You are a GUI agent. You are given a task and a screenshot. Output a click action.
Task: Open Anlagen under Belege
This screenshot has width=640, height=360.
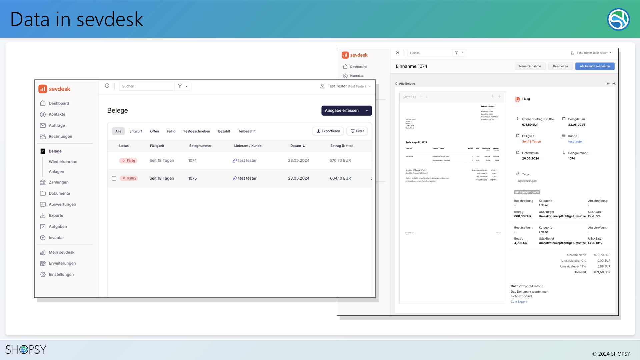56,172
